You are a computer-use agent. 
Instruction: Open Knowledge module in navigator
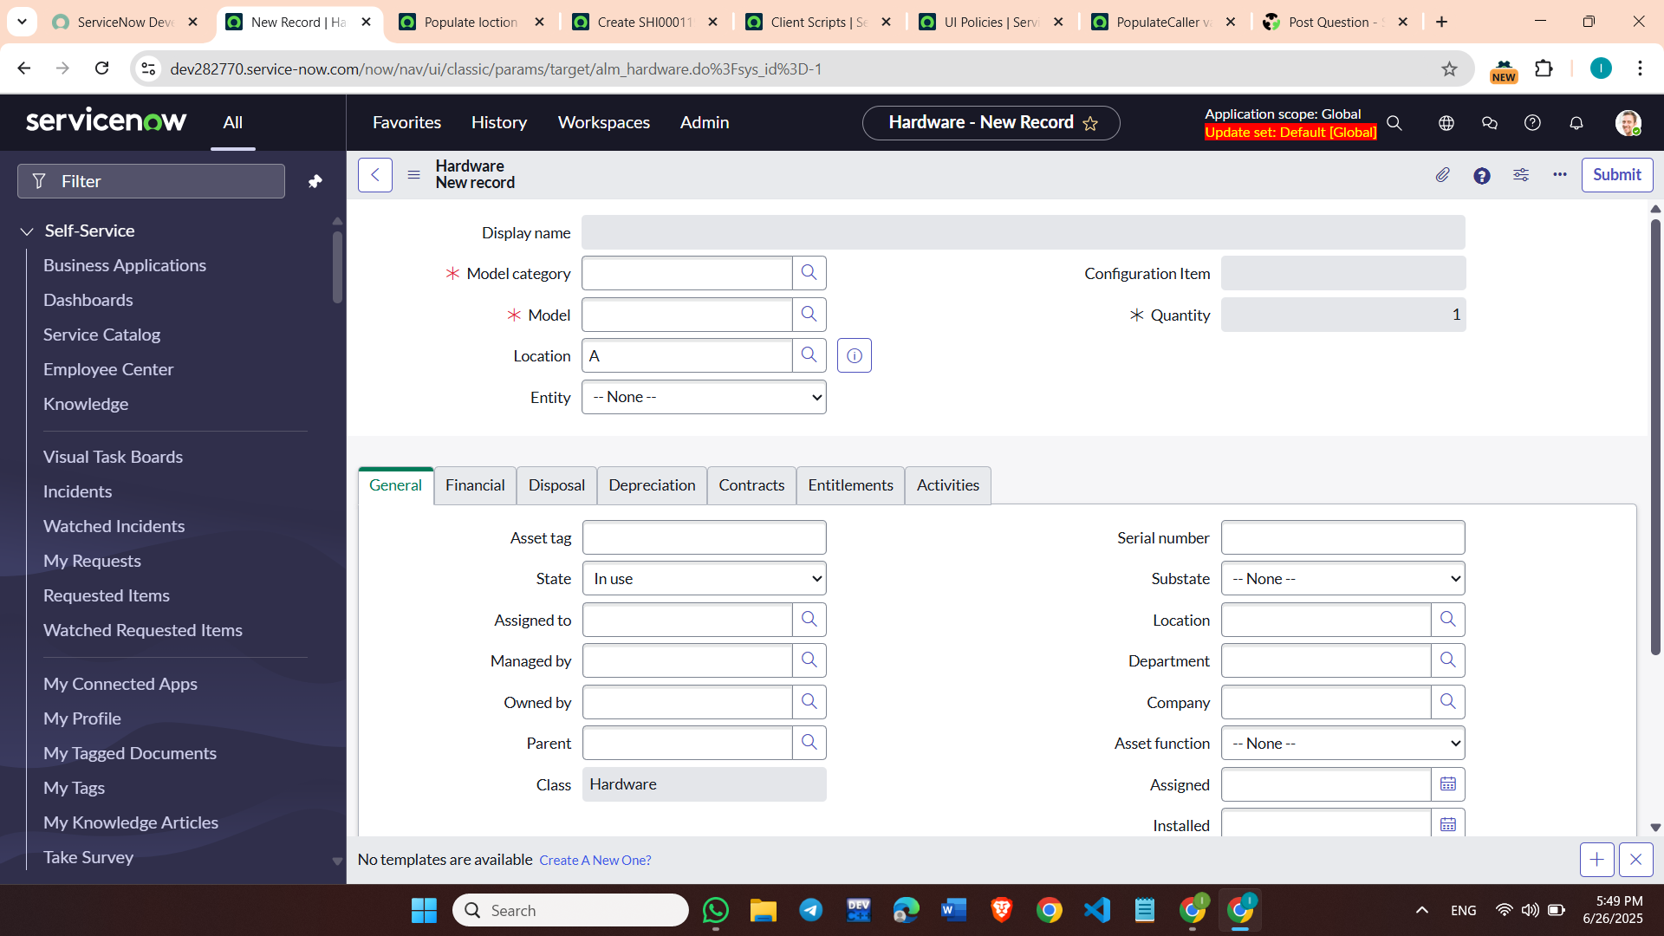(x=86, y=404)
